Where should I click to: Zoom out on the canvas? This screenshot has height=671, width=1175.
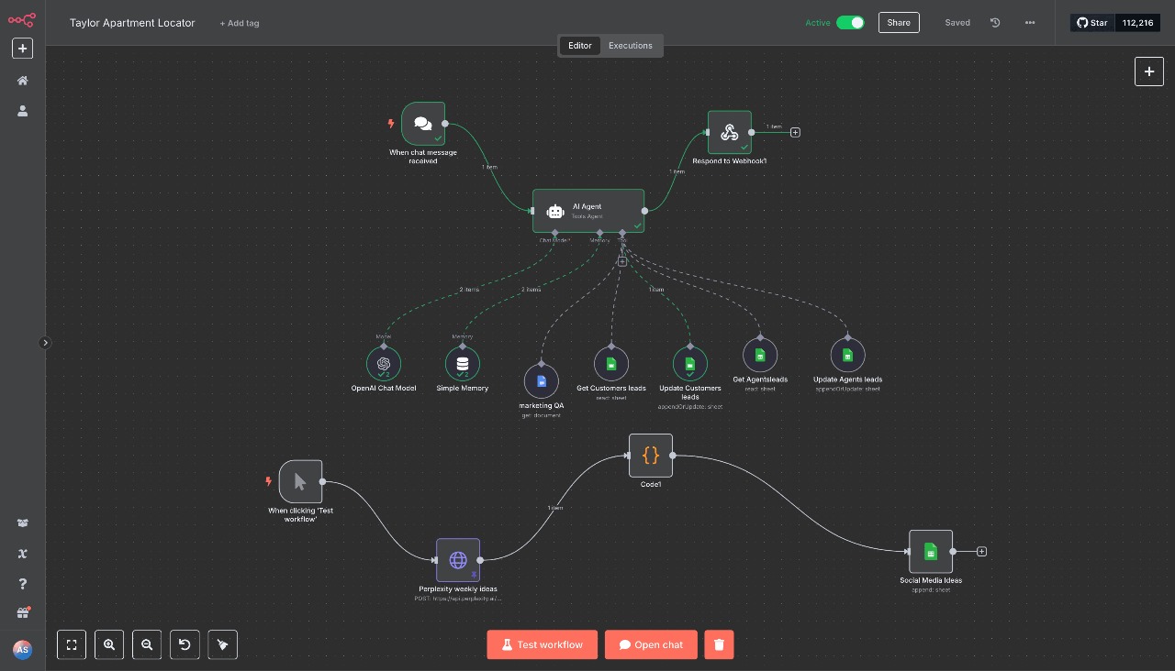pyautogui.click(x=147, y=644)
